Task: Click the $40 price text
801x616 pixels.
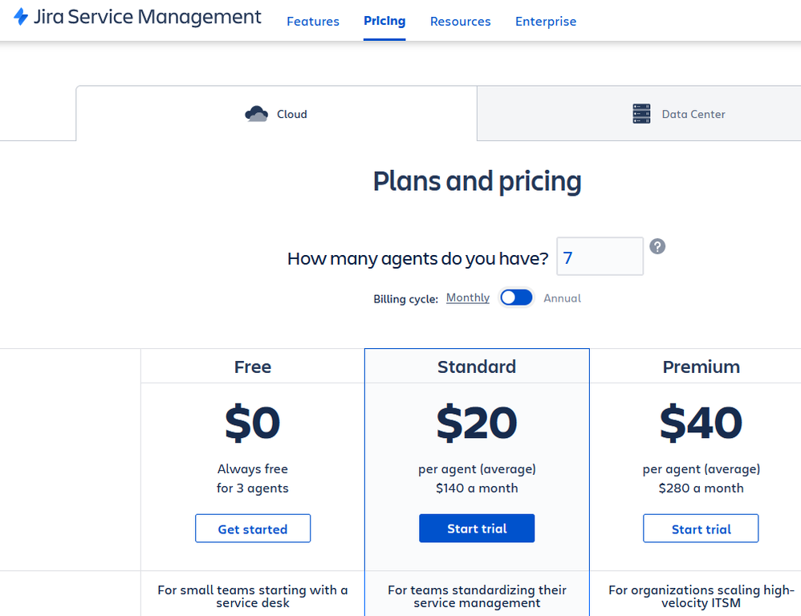Action: [x=701, y=423]
